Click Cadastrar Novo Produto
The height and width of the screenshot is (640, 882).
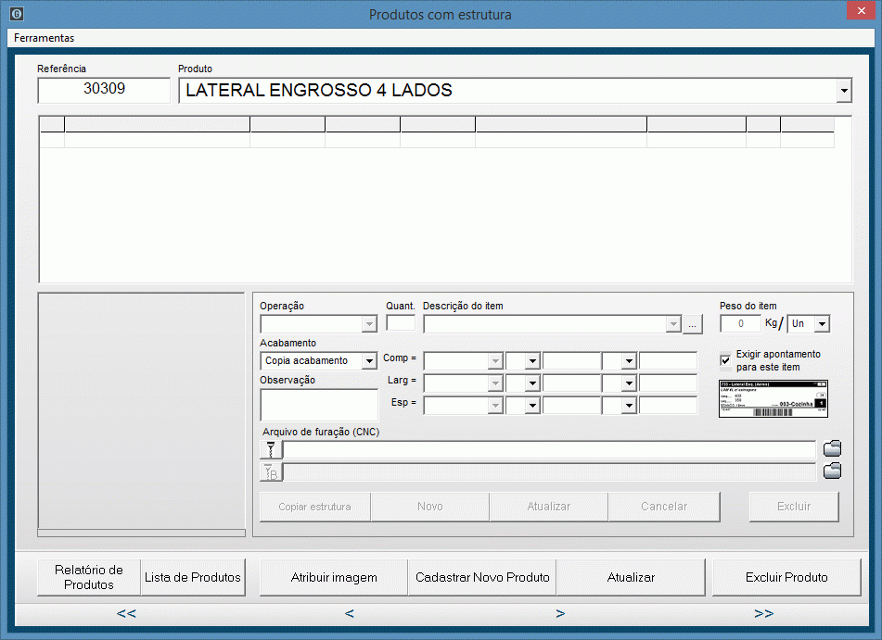coord(482,577)
